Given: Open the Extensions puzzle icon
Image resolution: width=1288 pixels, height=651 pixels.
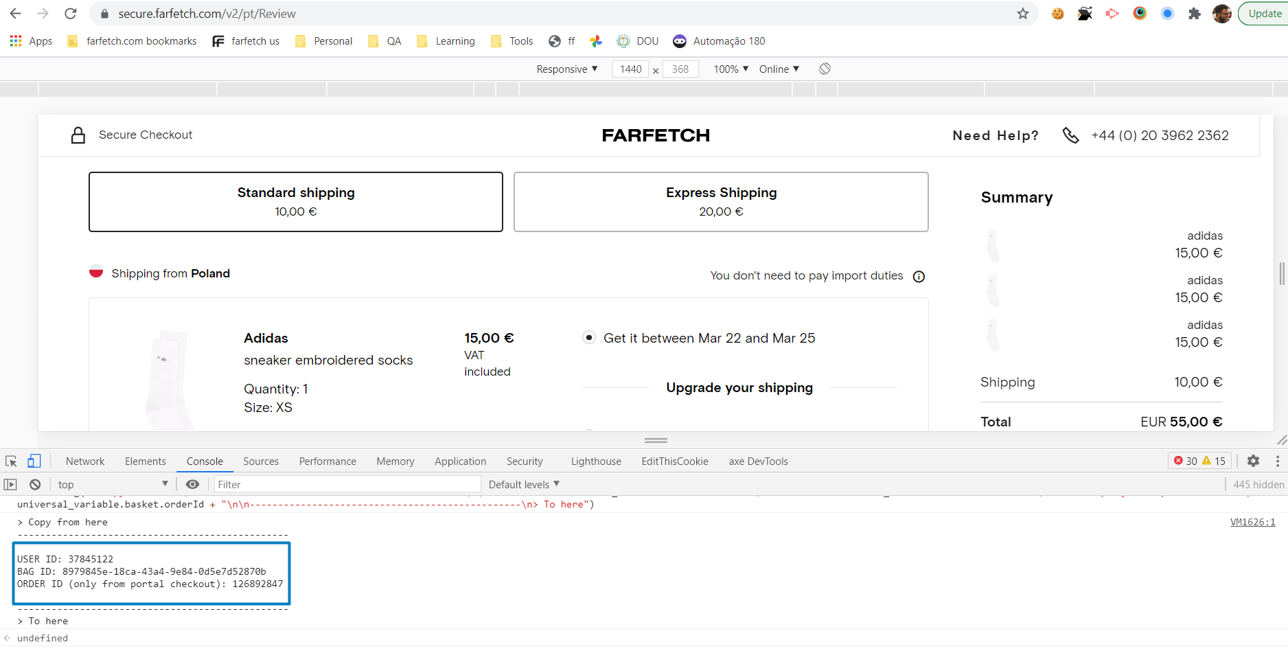Looking at the screenshot, I should [x=1195, y=14].
